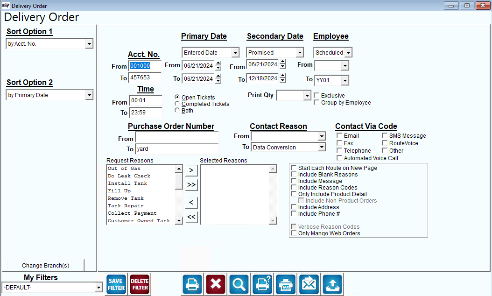Click the Change Branch(s) button
The height and width of the screenshot is (296, 492).
45,266
